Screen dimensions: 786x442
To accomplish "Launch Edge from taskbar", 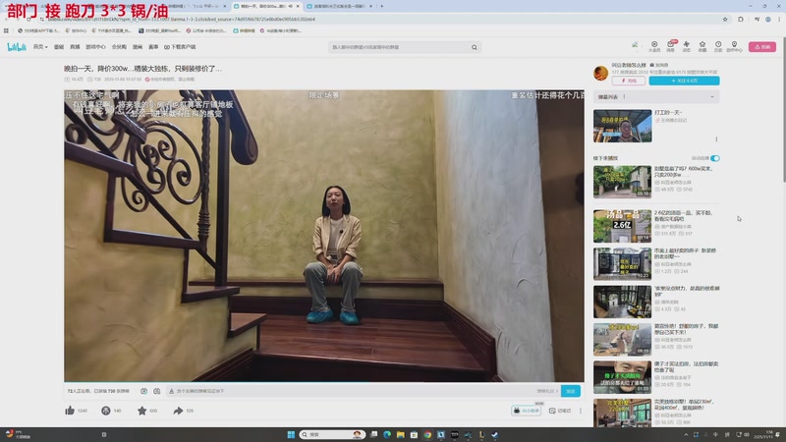I will click(387, 434).
